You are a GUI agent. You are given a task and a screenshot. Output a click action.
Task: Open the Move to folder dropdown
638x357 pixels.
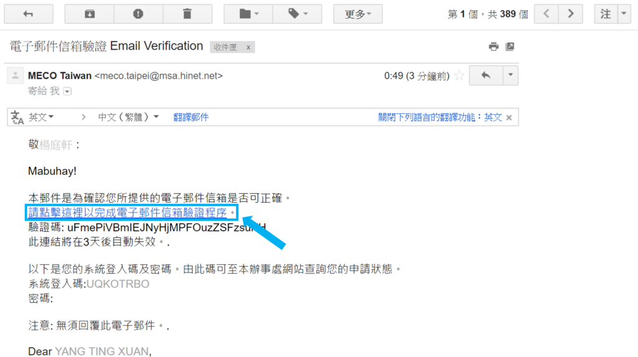click(248, 14)
